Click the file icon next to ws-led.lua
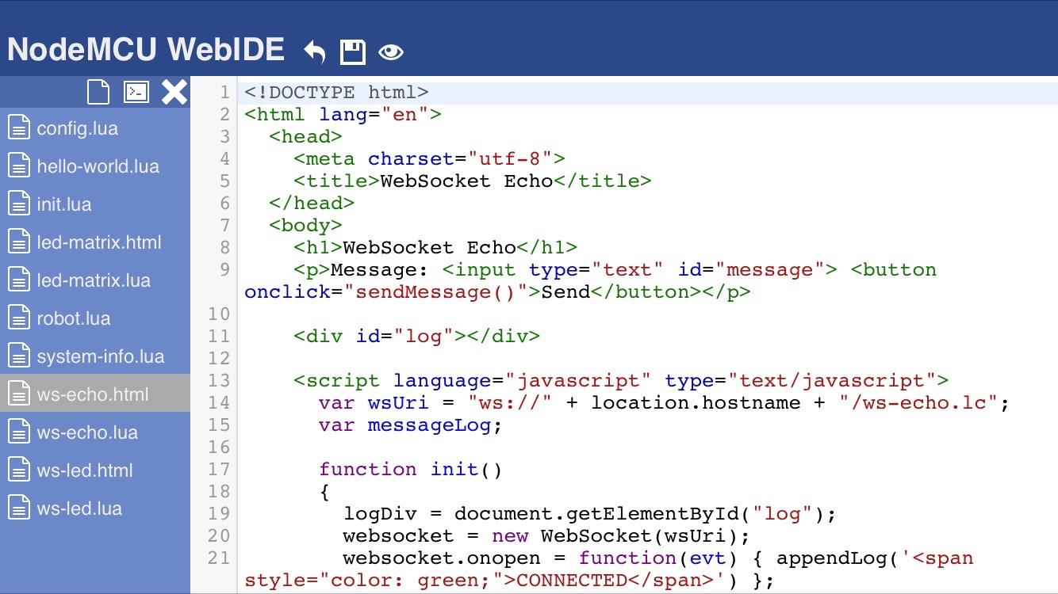 19,508
